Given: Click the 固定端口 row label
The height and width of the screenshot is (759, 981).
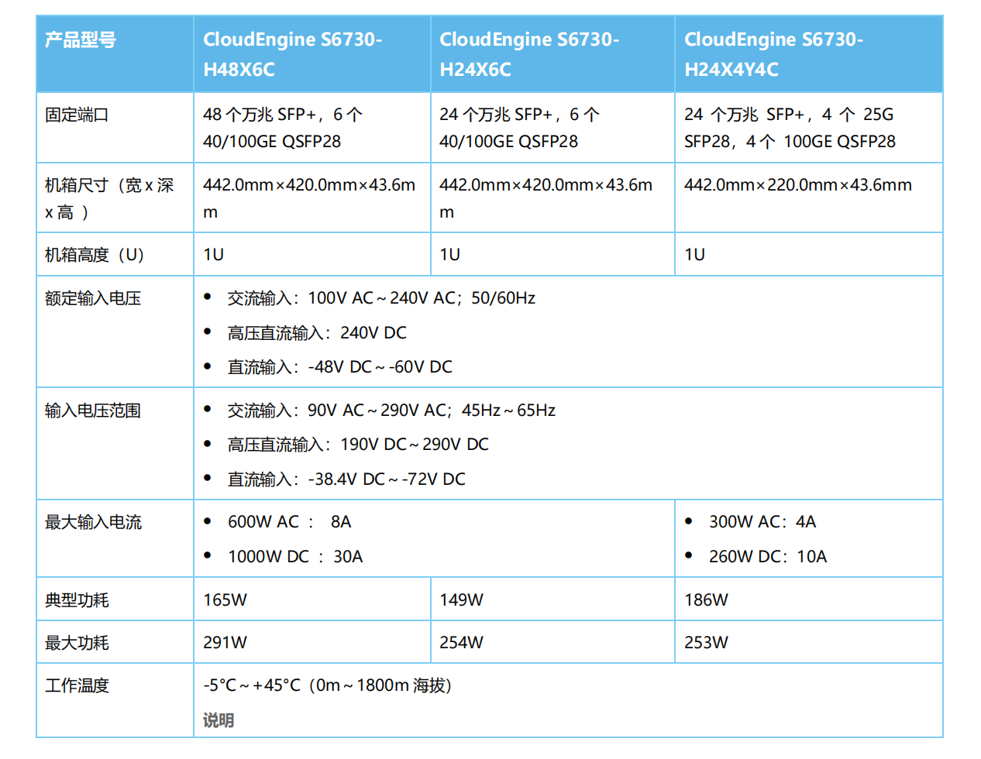Looking at the screenshot, I should pyautogui.click(x=77, y=115).
